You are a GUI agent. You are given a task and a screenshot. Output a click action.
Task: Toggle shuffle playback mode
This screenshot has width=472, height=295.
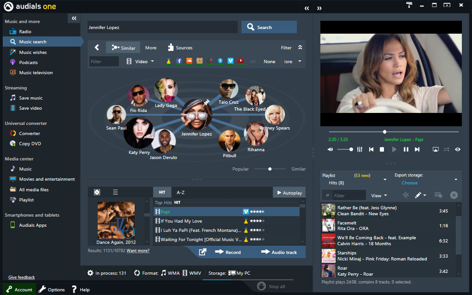(446, 149)
